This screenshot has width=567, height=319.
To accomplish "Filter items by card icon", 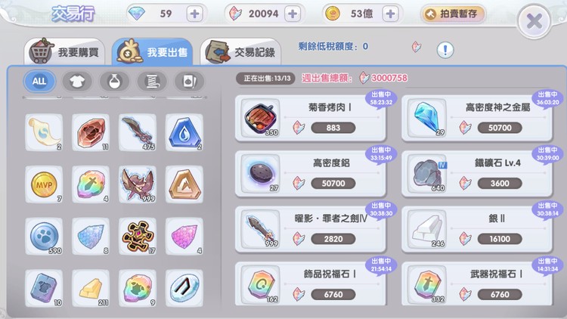I will click(189, 82).
